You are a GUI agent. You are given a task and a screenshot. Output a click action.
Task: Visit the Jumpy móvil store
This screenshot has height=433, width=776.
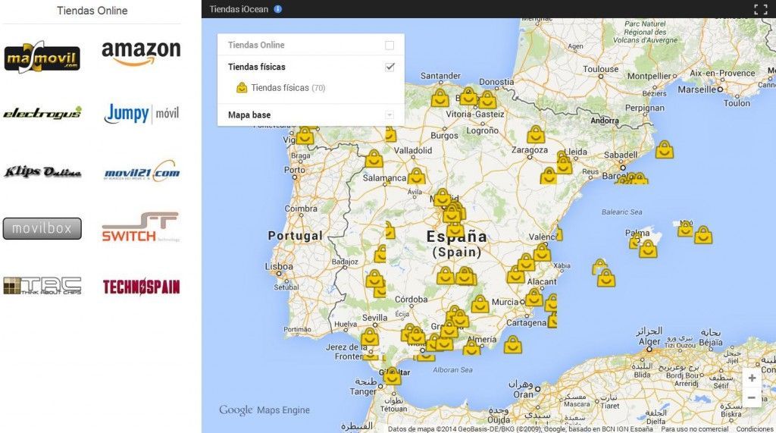pos(141,114)
